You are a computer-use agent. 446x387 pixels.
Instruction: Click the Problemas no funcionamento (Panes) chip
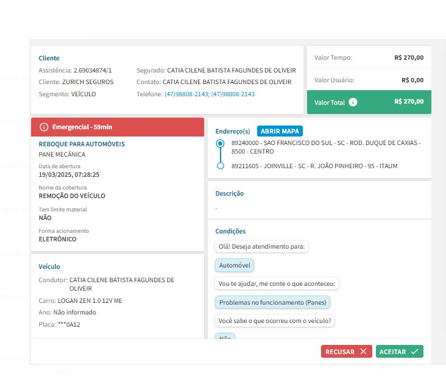(273, 302)
